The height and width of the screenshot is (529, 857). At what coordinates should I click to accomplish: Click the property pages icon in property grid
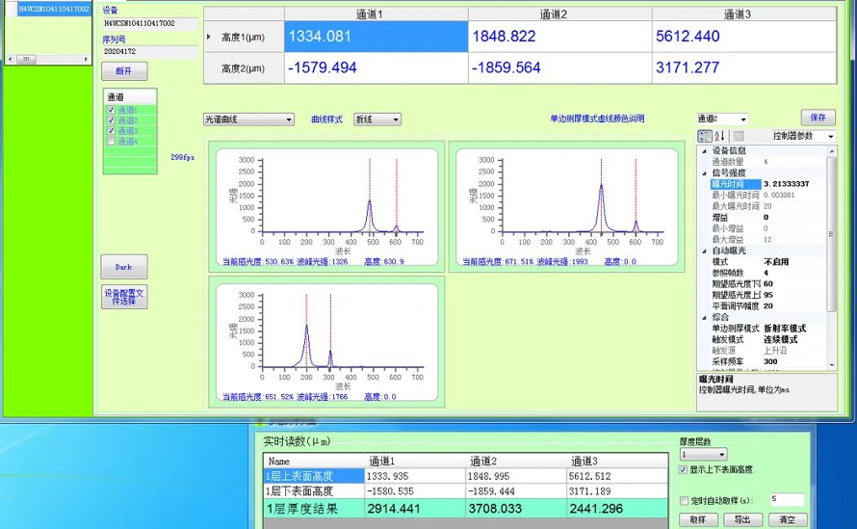coord(739,136)
